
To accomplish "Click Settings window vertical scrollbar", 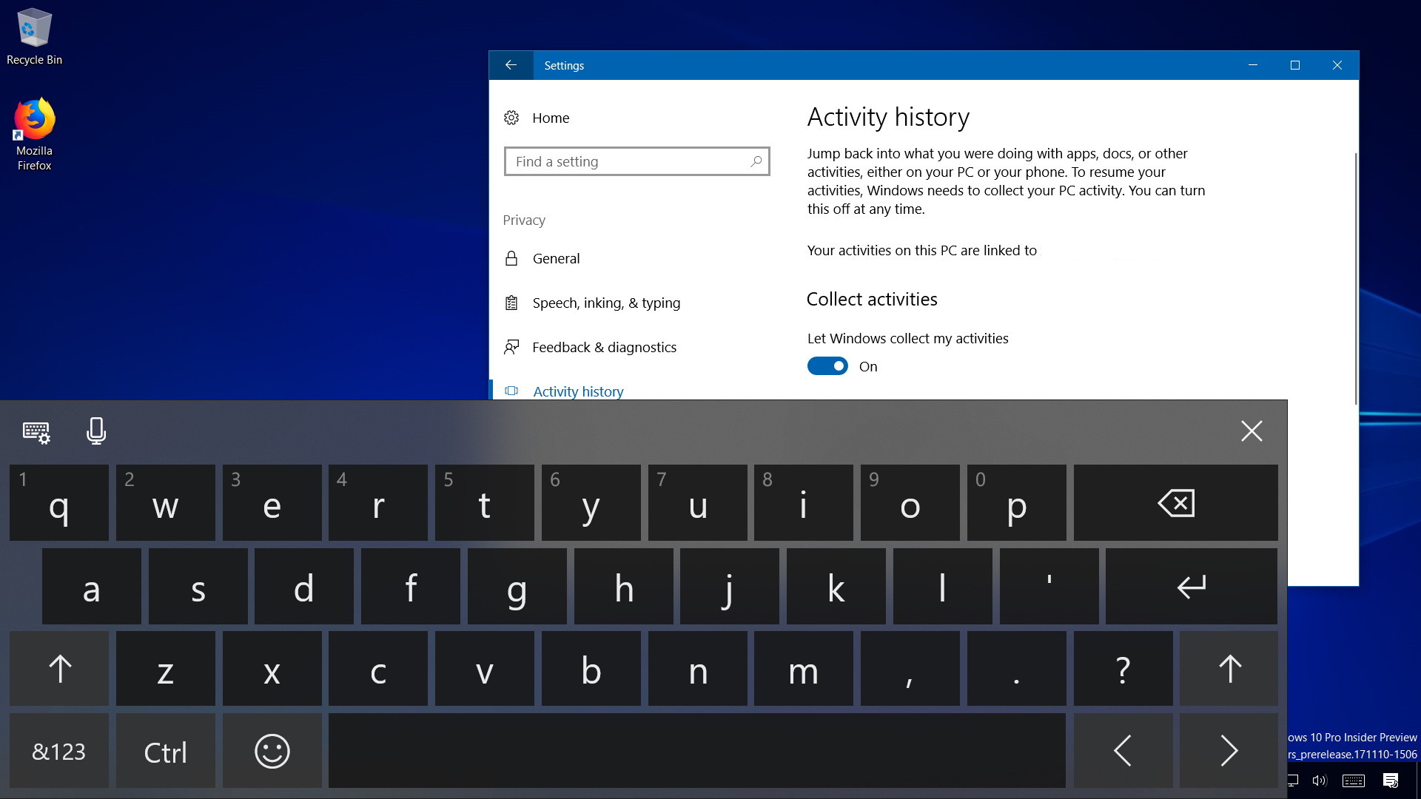I will click(x=1356, y=277).
